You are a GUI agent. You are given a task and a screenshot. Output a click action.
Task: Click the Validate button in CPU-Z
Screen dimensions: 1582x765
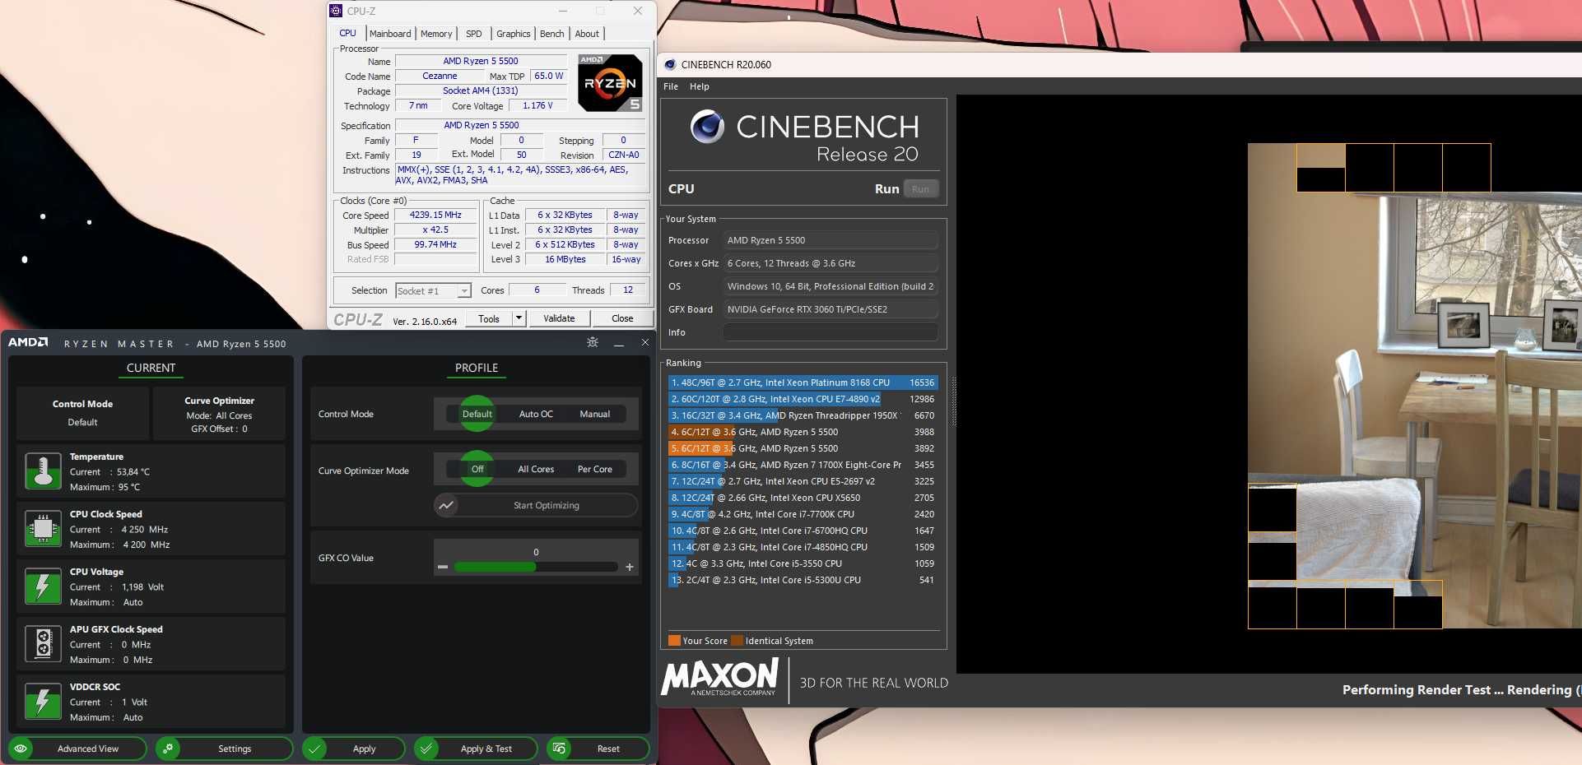tap(559, 318)
